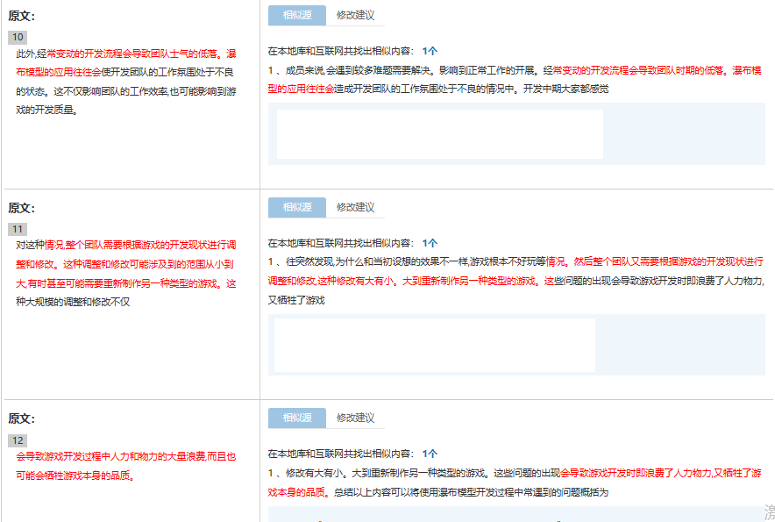Switch to 修改建议 tab for paragraph 11
775x522 pixels.
tap(355, 207)
